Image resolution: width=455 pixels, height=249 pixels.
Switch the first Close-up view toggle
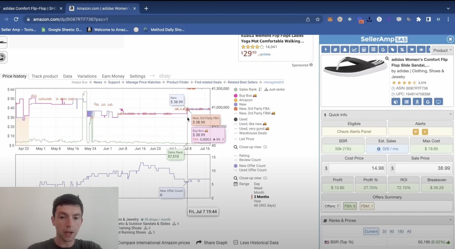pos(265,147)
